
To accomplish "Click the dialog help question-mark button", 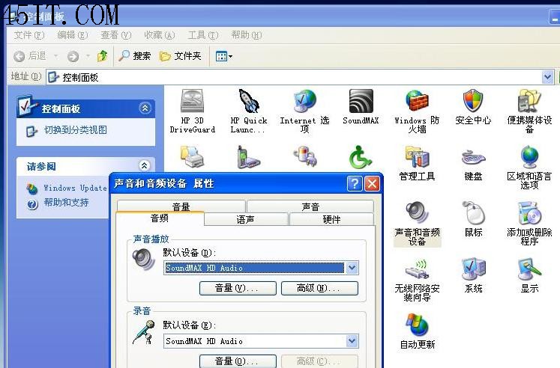I will tap(355, 183).
